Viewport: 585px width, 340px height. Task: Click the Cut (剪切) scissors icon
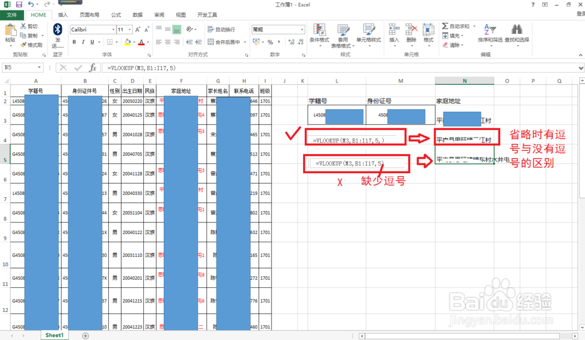tap(23, 26)
